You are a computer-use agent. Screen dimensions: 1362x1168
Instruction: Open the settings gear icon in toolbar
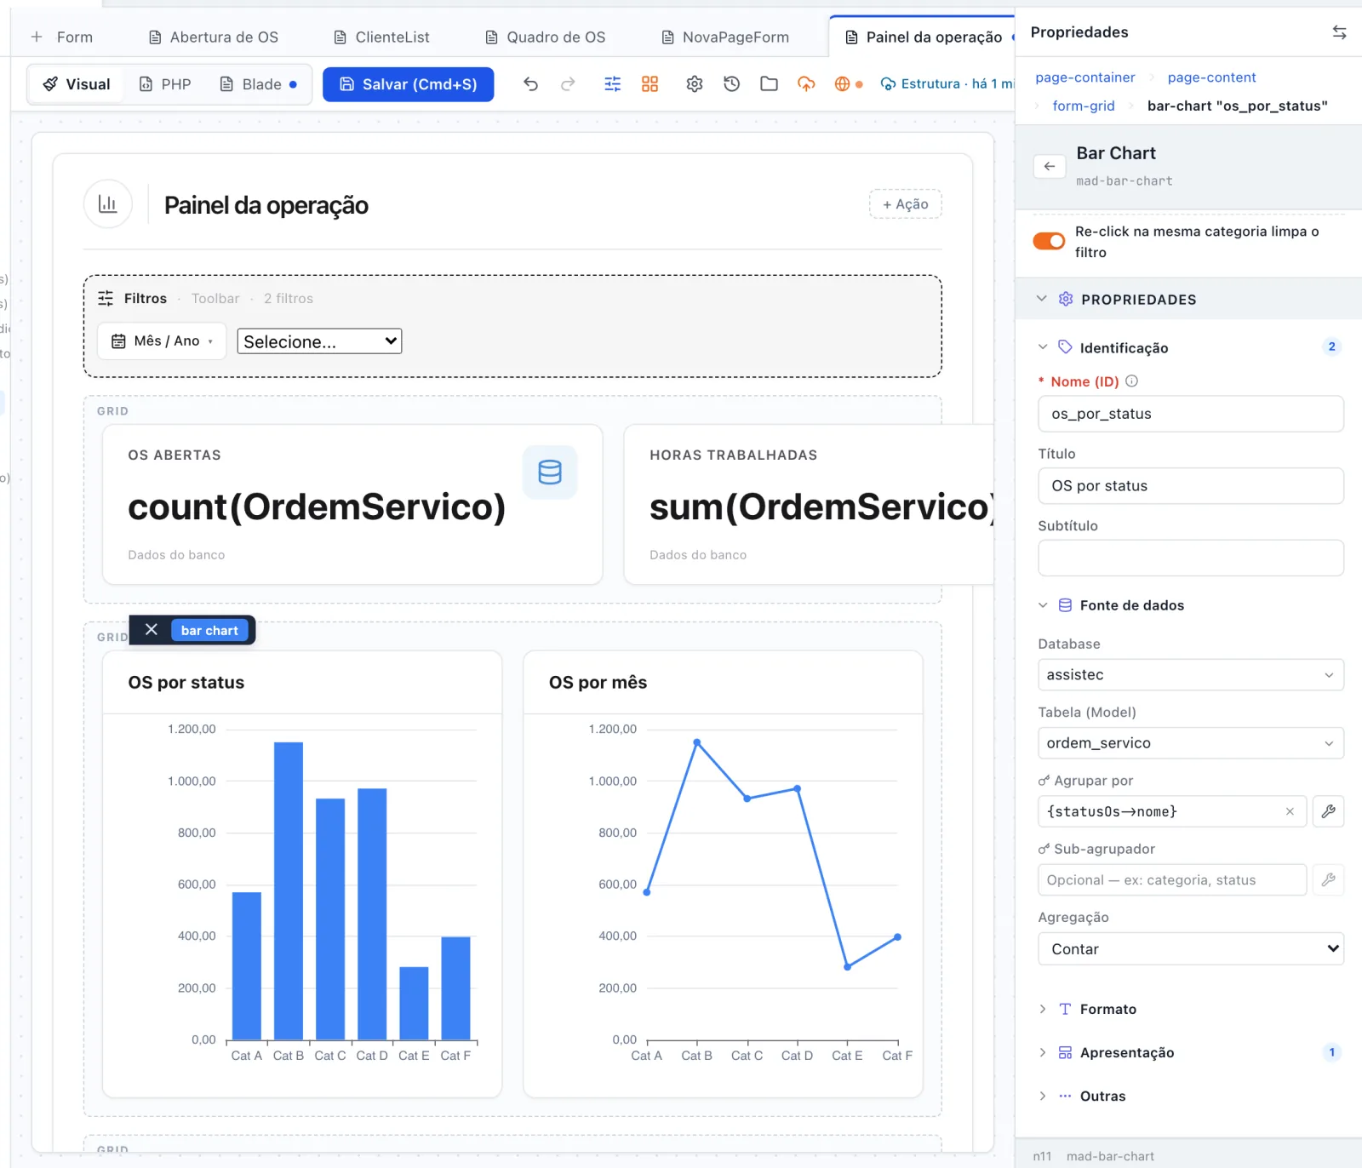pyautogui.click(x=695, y=83)
